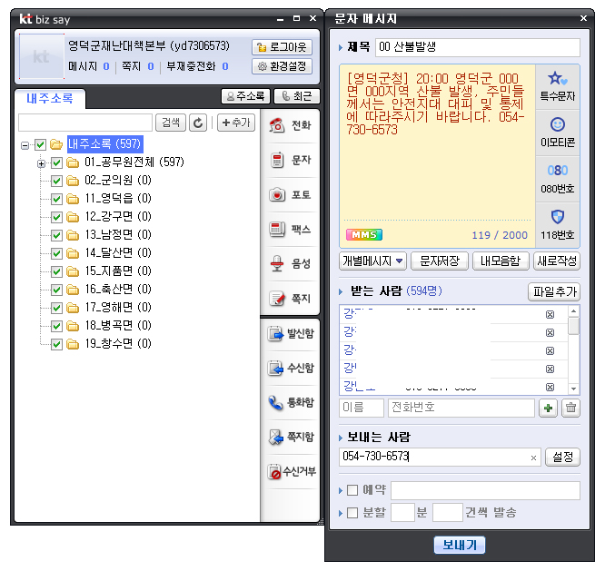Click the 전화번호 recipient number field
Image resolution: width=605 pixels, height=571 pixels.
pyautogui.click(x=461, y=408)
